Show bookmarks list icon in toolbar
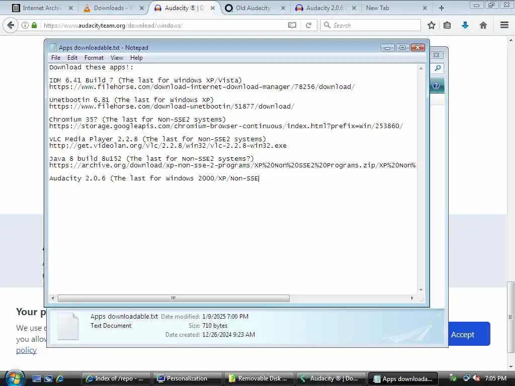The image size is (515, 386). click(x=447, y=25)
